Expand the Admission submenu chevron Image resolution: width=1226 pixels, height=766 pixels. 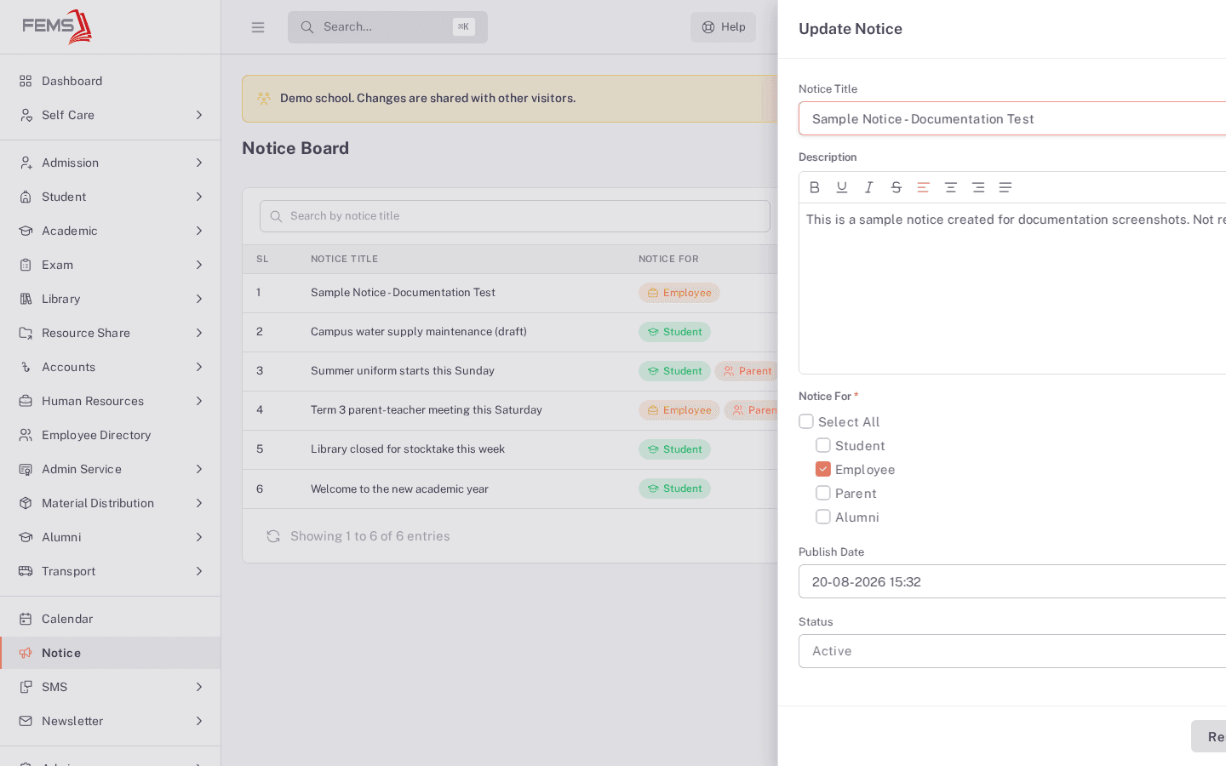[199, 163]
